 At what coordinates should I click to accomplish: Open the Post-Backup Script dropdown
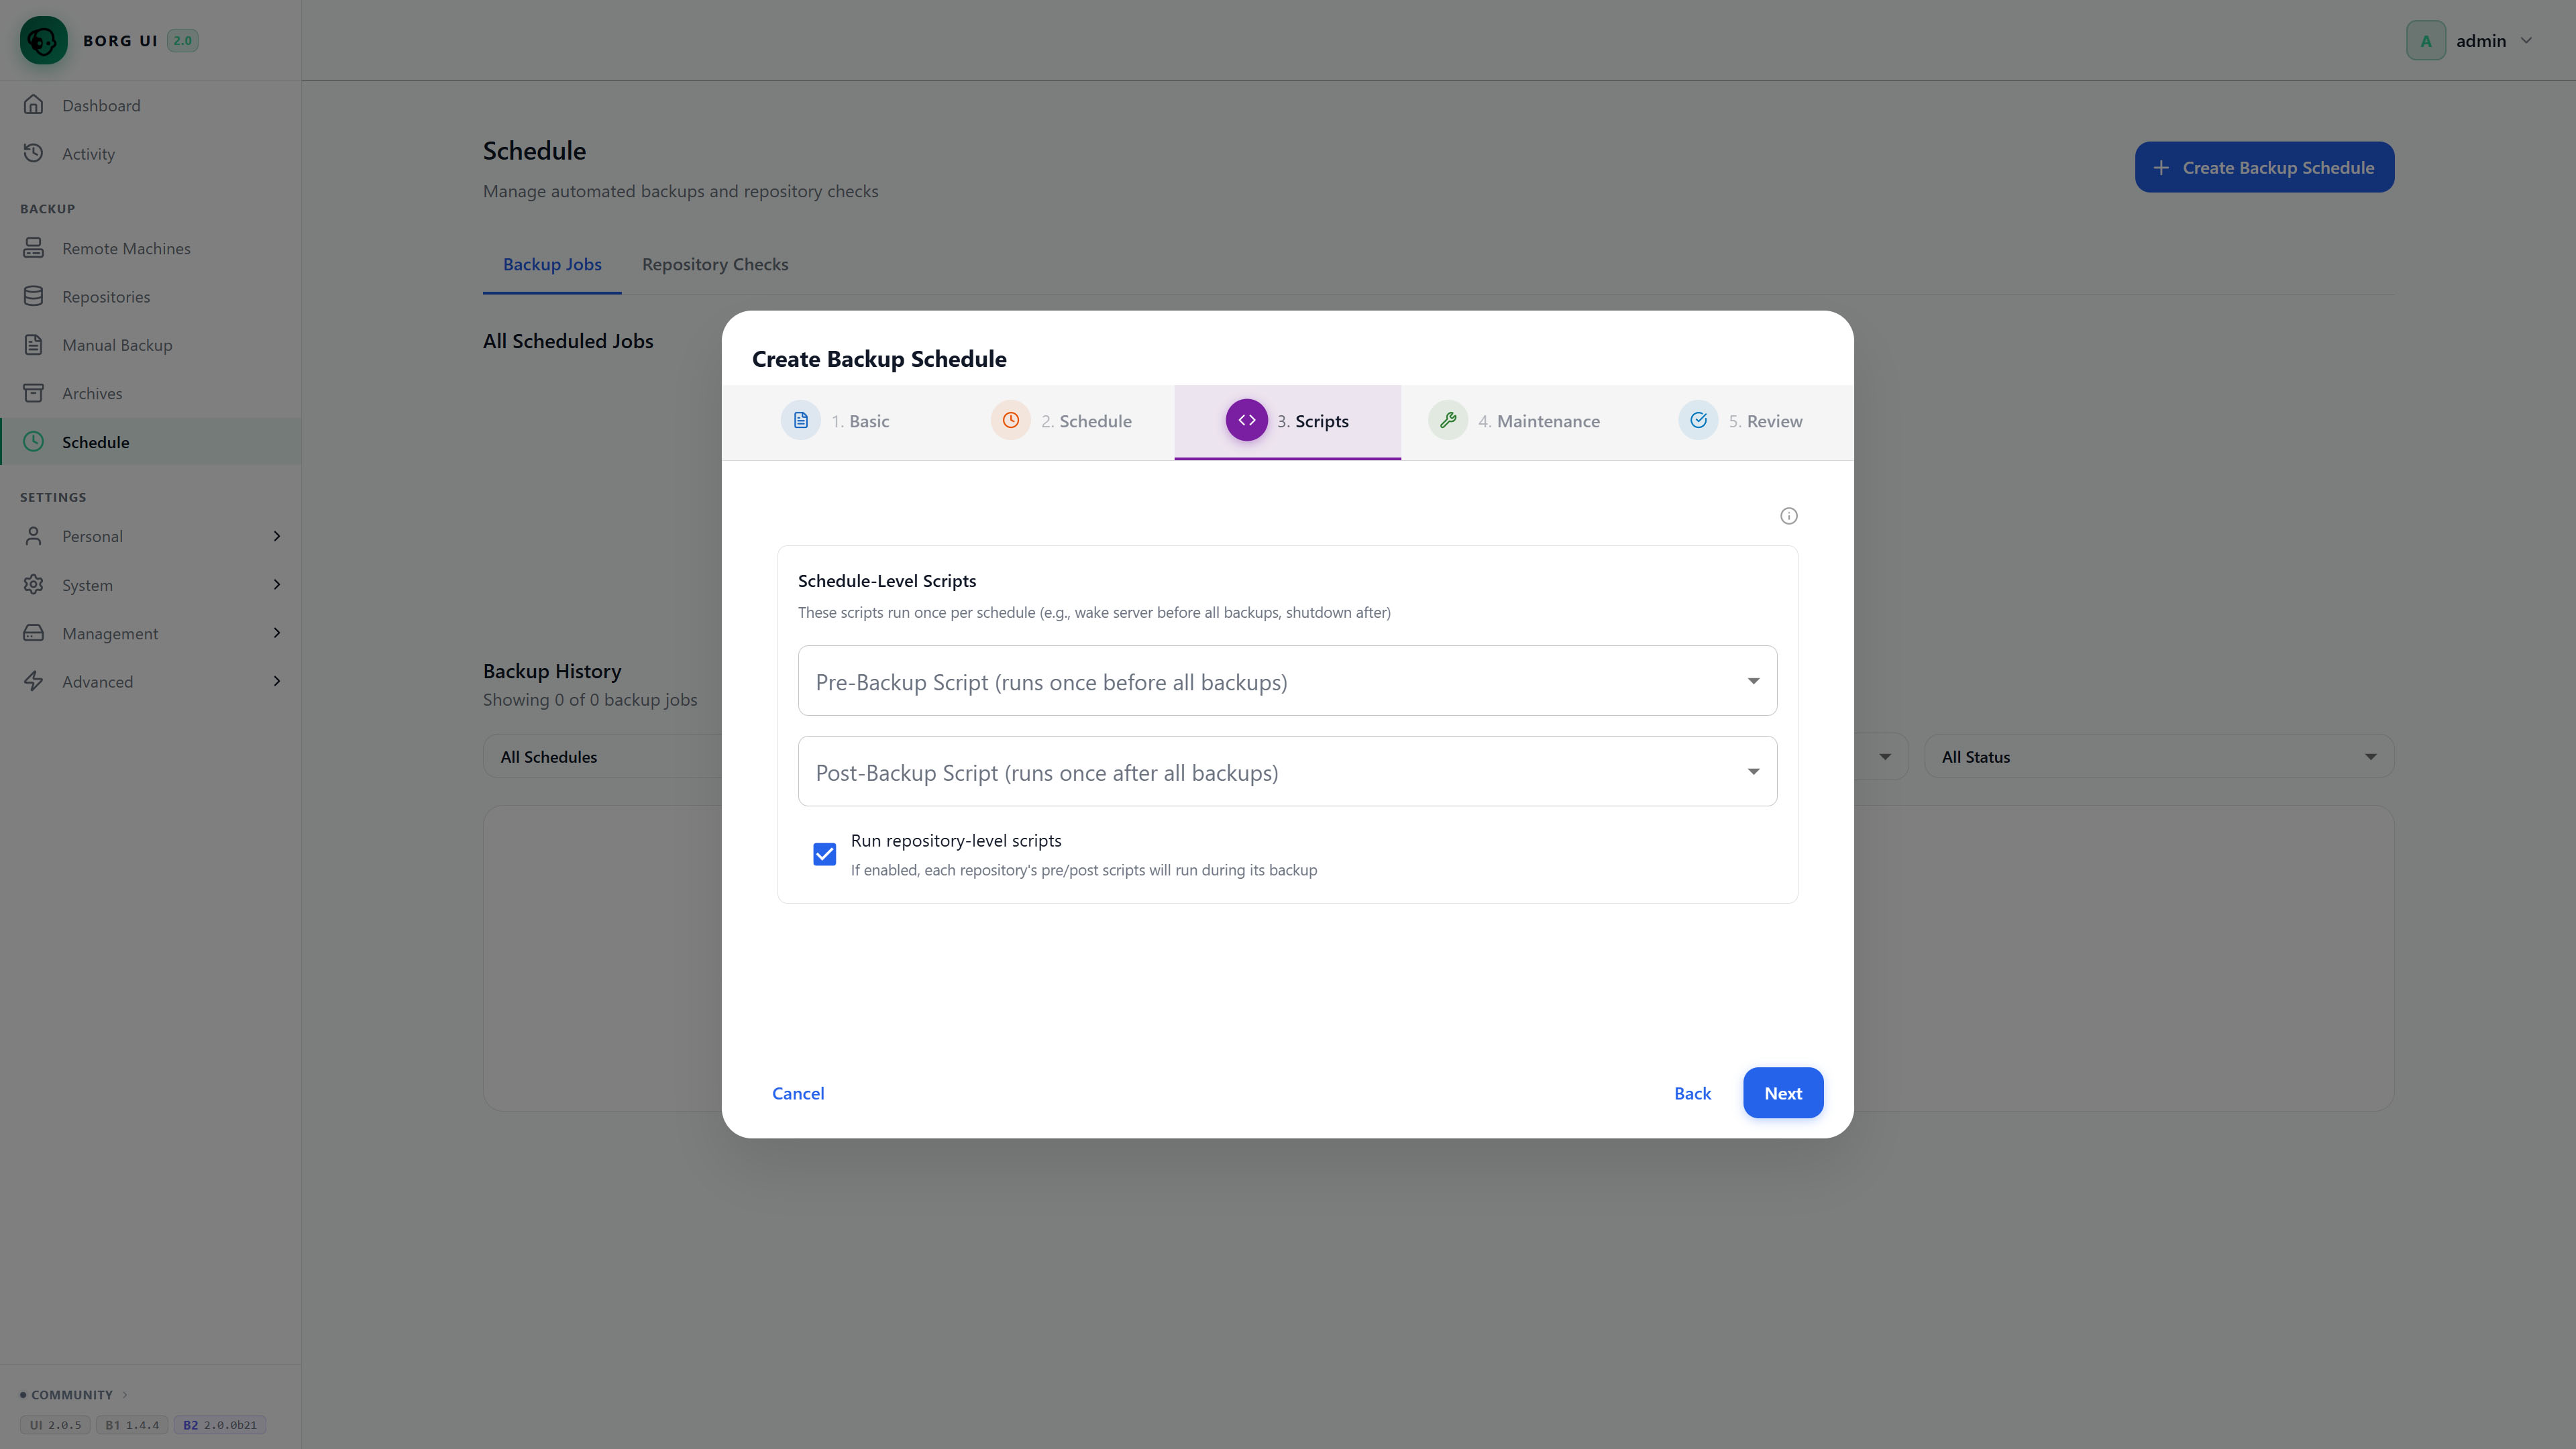click(x=1287, y=771)
